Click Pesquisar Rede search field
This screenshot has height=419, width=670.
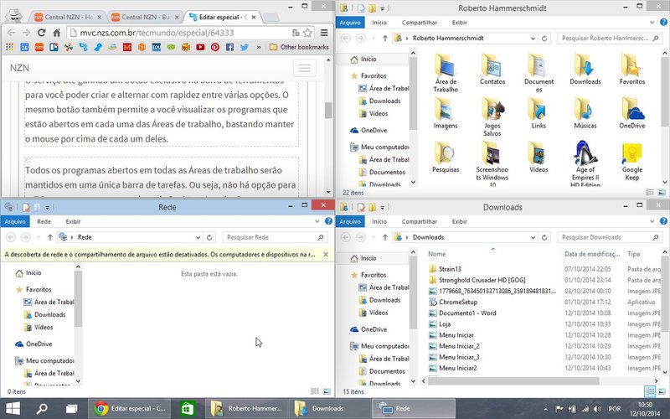tap(276, 237)
